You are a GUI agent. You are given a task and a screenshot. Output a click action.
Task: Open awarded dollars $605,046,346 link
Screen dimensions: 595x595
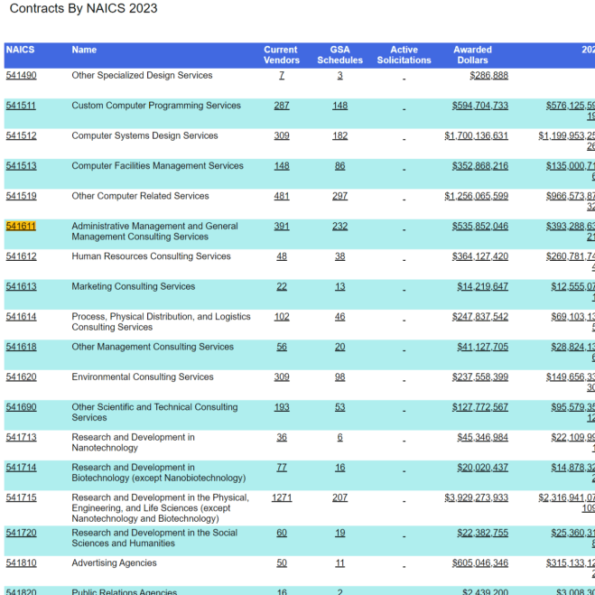pyautogui.click(x=480, y=562)
